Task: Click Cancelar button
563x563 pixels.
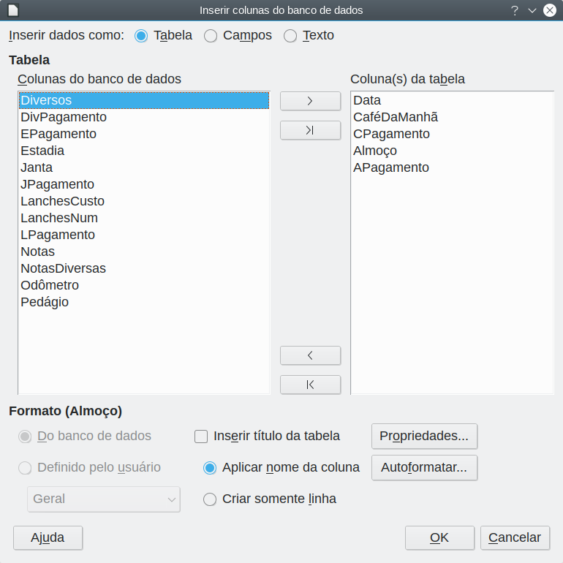Action: click(515, 537)
